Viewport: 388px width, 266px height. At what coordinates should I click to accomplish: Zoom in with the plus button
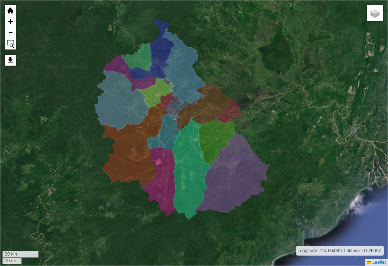(x=10, y=22)
